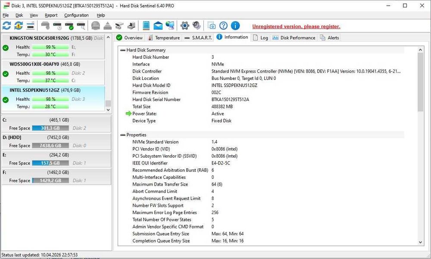Click the globe and monitor network icon
Viewport: 431px width, 259px height.
pos(170,26)
